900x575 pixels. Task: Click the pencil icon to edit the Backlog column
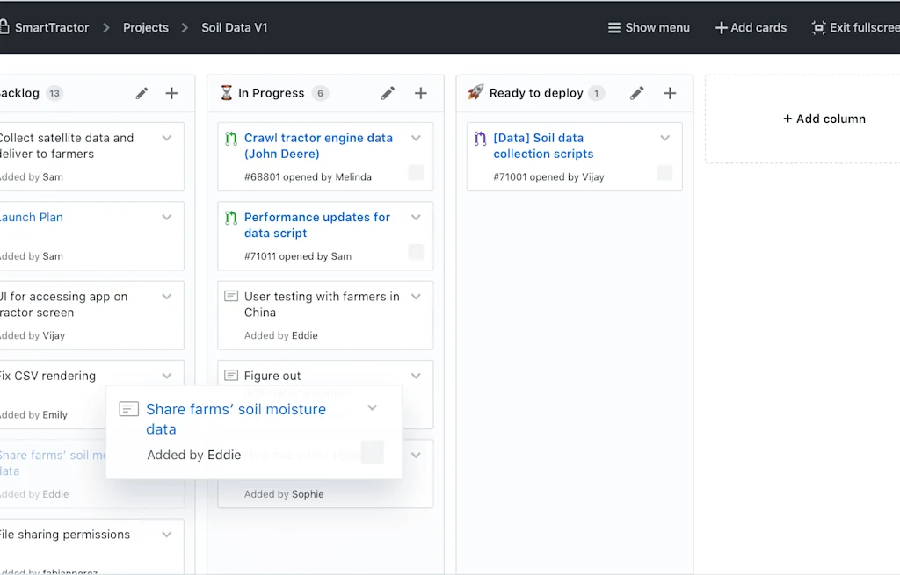coord(142,93)
